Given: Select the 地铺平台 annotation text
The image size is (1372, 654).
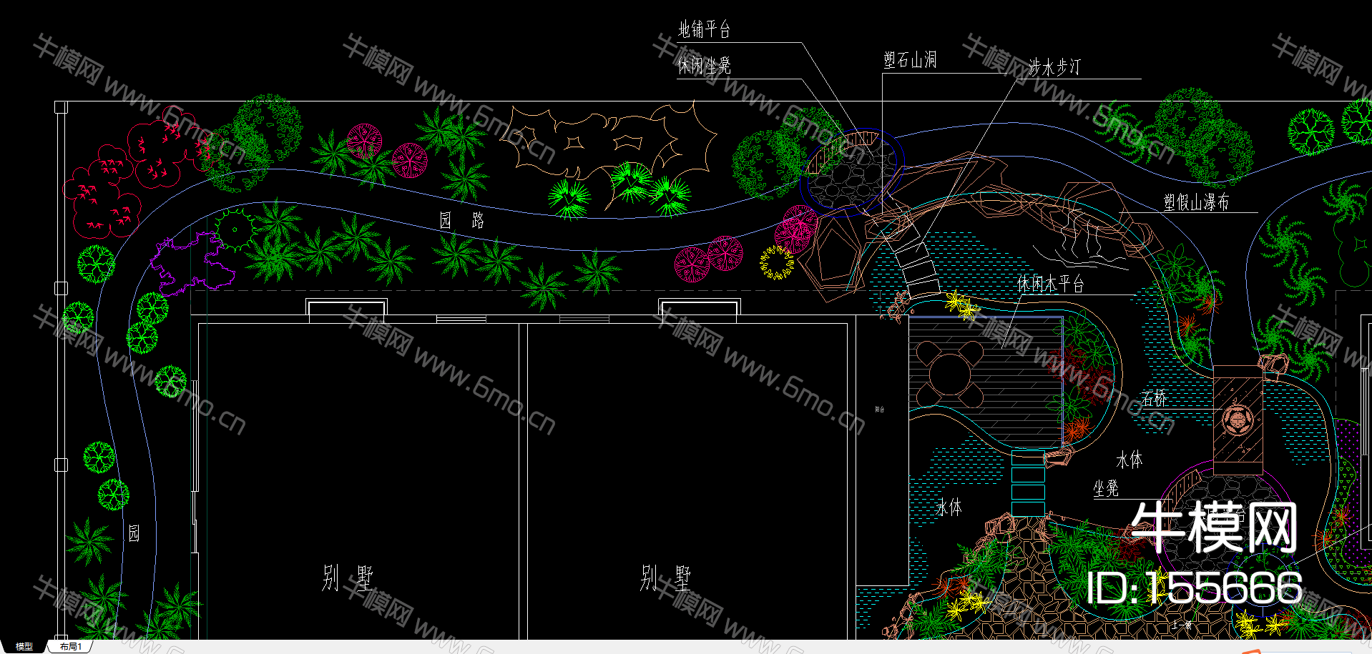Looking at the screenshot, I should pyautogui.click(x=705, y=29).
